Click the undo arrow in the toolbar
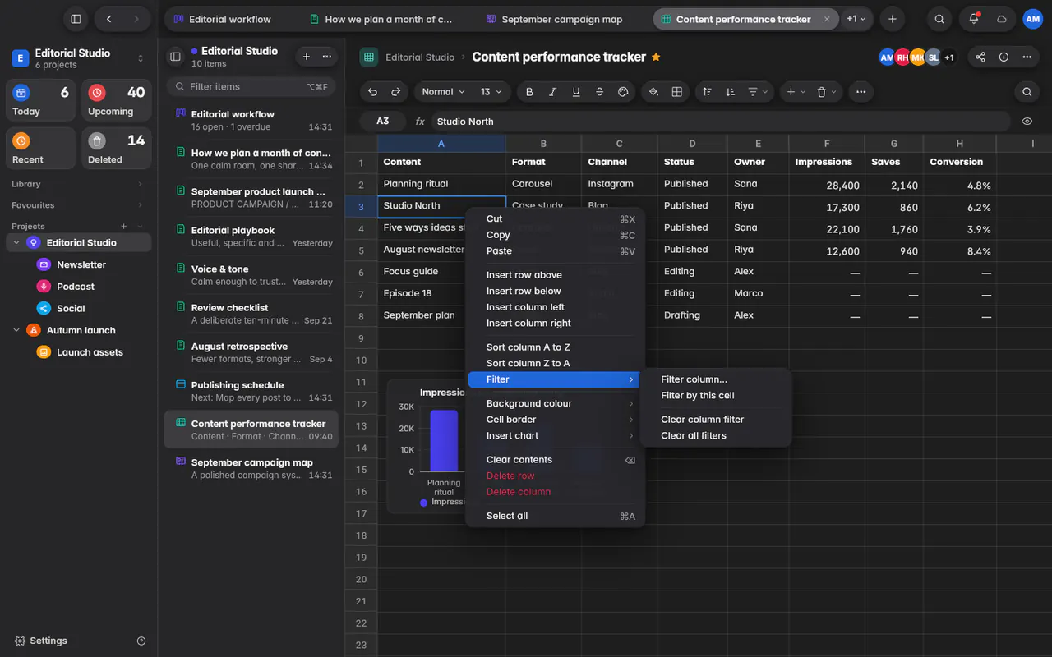Viewport: 1052px width, 657px height. (x=372, y=92)
